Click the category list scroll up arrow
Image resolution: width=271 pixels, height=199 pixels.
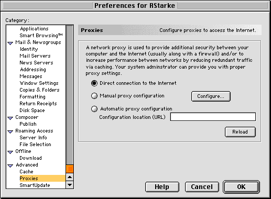click(70, 177)
